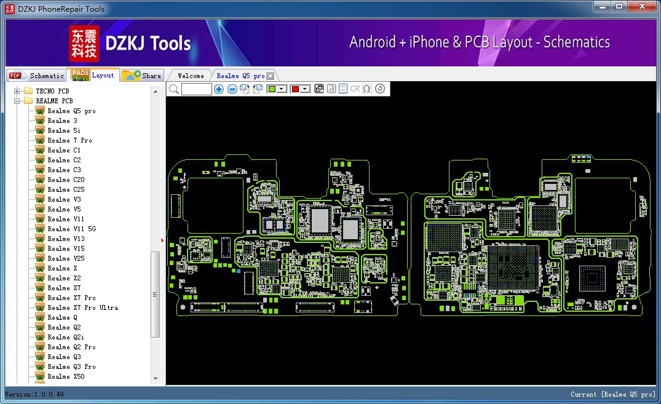Toggle the CR display button
661x404 pixels.
(x=355, y=89)
